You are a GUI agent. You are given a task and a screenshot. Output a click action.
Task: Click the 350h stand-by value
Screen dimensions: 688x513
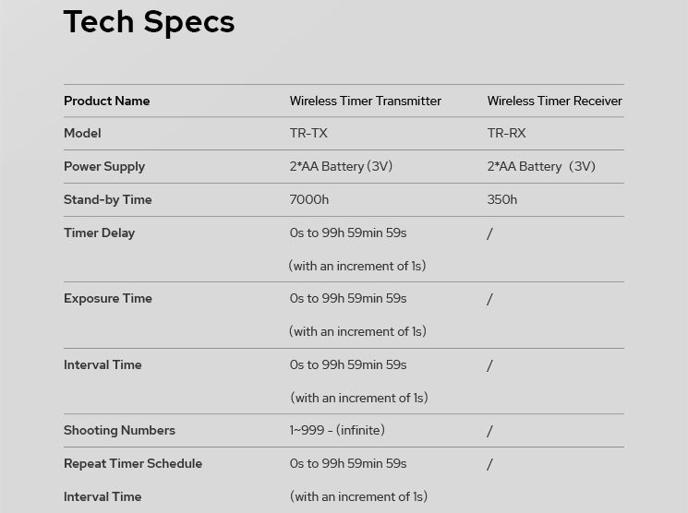(x=502, y=199)
